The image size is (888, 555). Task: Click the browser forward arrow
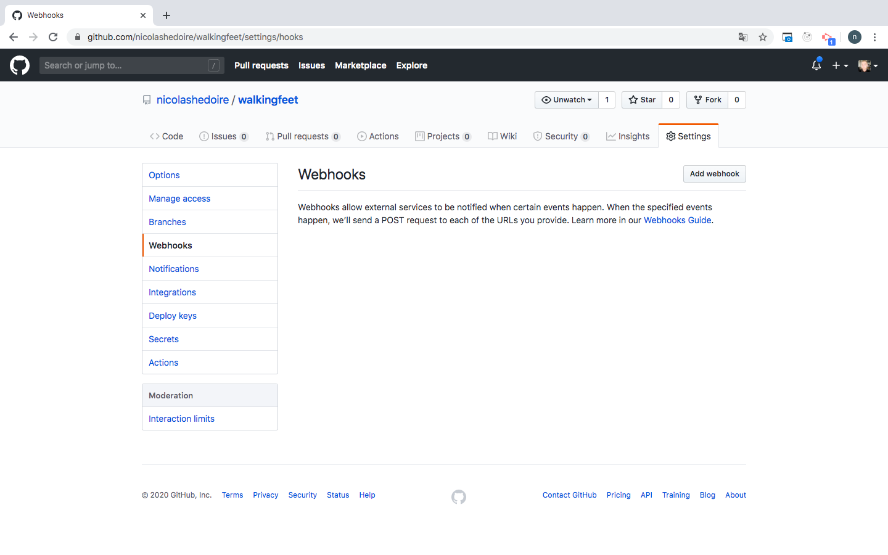click(33, 37)
